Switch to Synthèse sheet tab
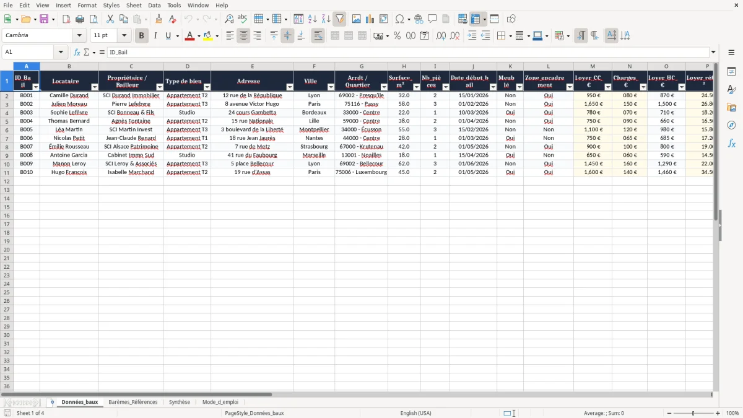This screenshot has height=418, width=743. pyautogui.click(x=180, y=402)
